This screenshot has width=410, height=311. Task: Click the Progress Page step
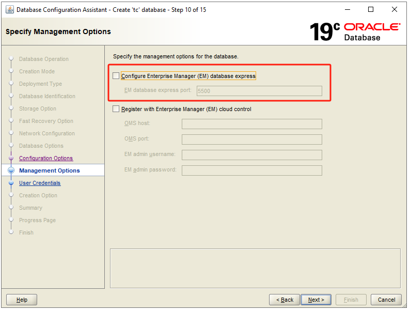click(37, 220)
